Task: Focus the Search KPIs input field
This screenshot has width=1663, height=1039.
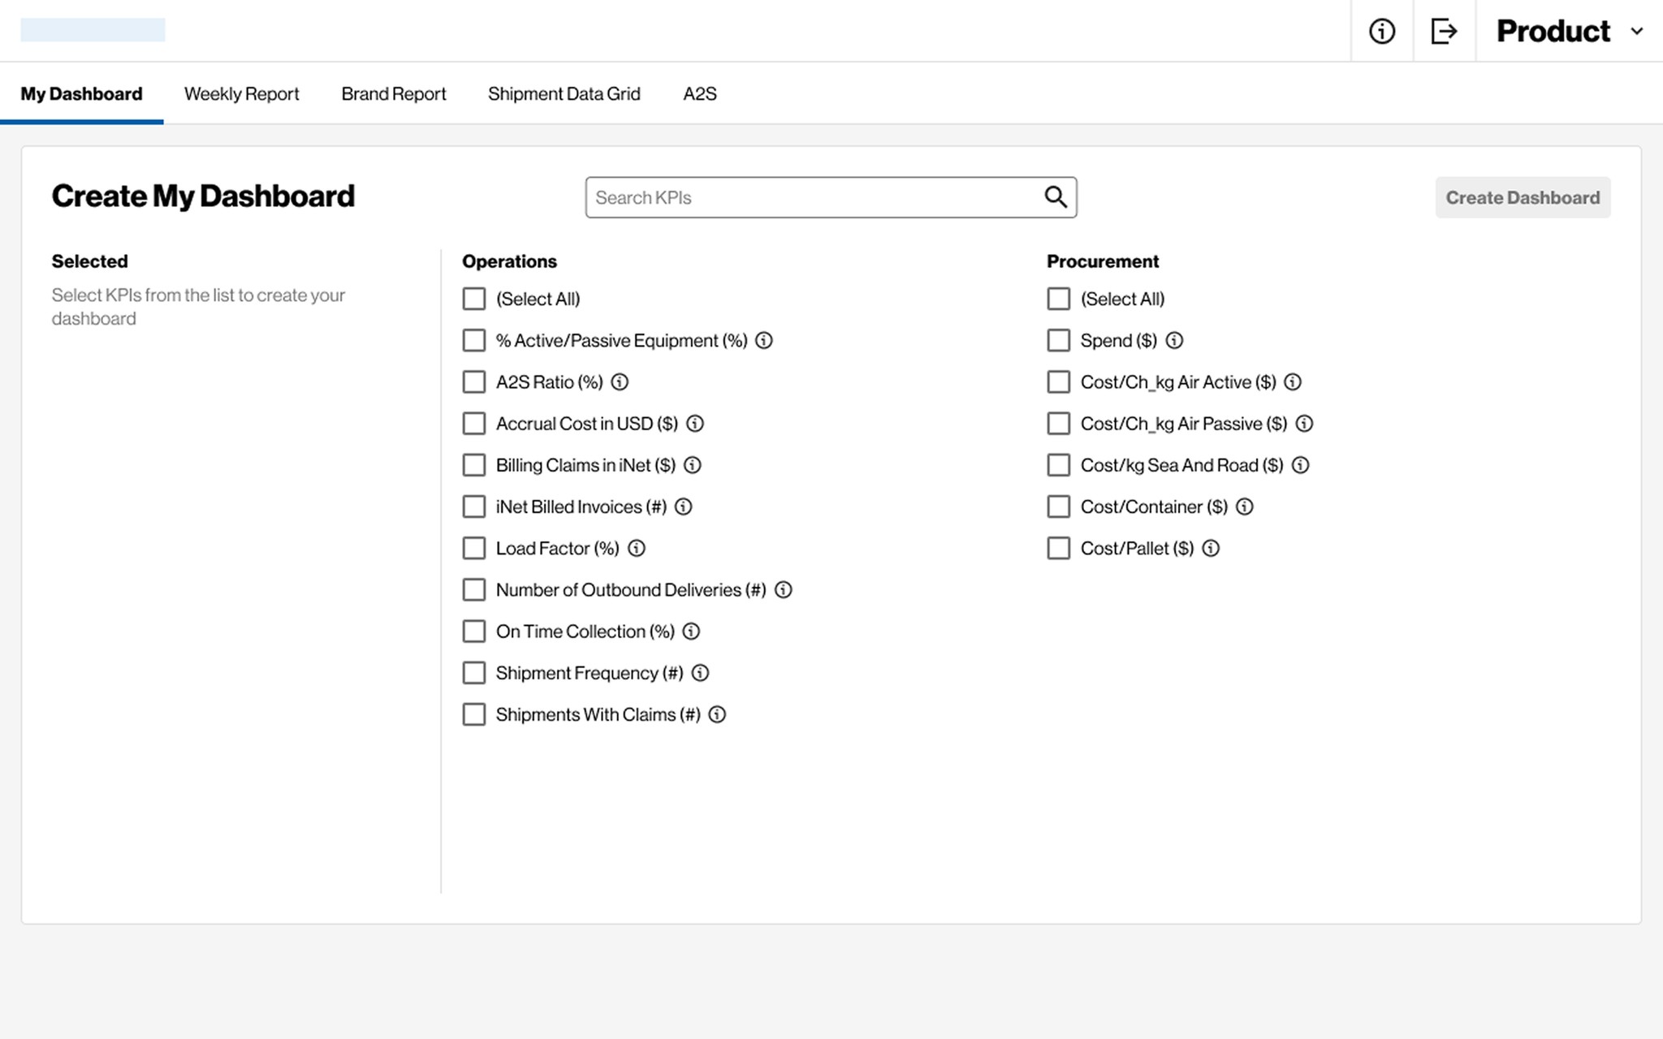Action: [x=812, y=197]
